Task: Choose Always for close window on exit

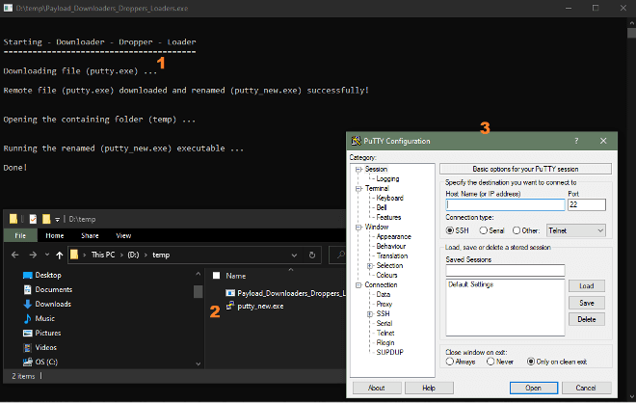Action: (x=449, y=362)
